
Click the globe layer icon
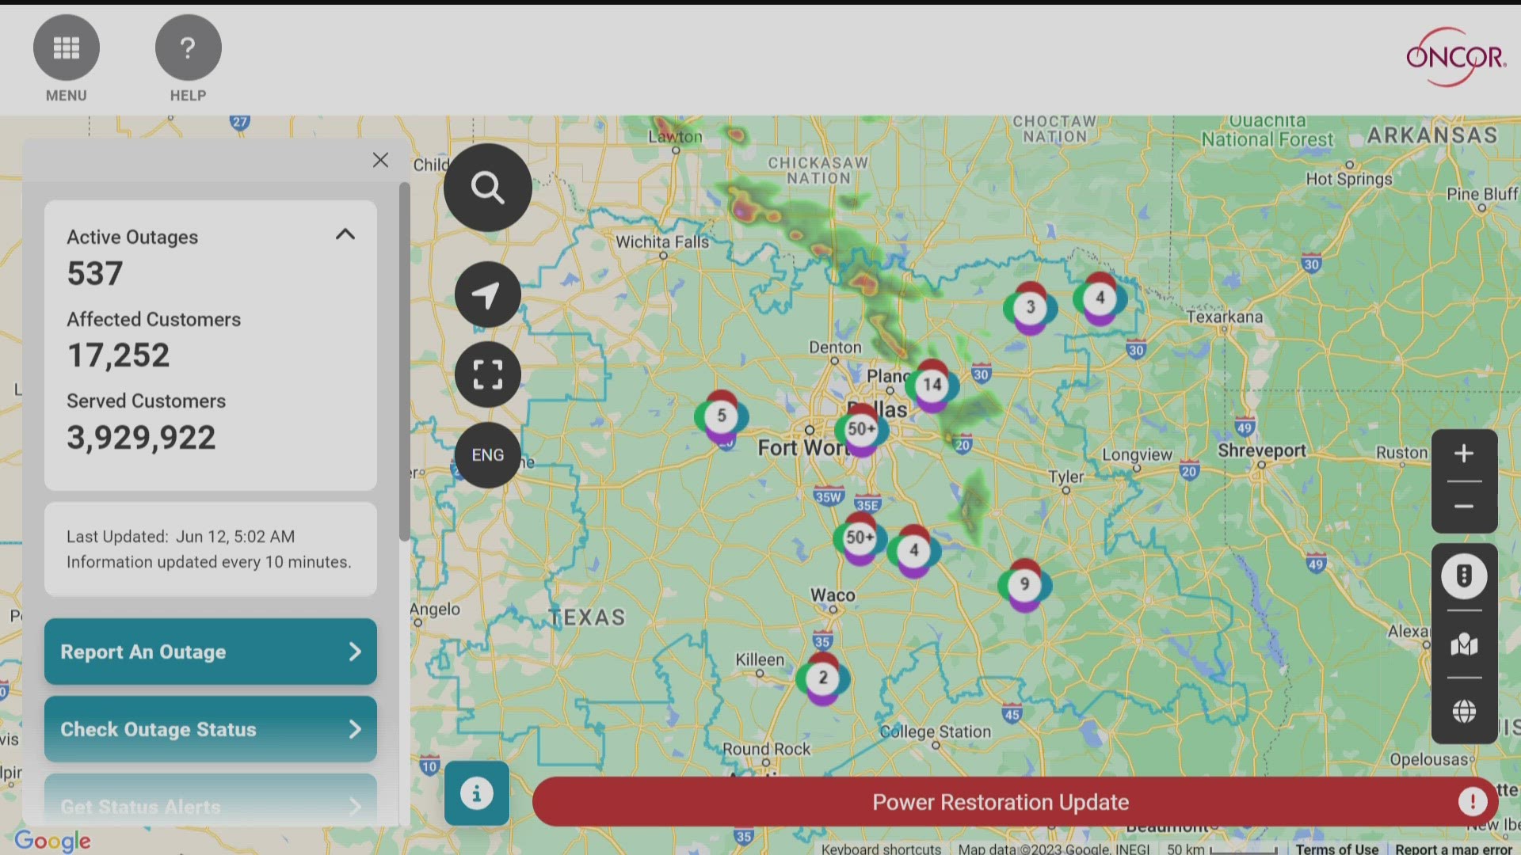pos(1463,711)
